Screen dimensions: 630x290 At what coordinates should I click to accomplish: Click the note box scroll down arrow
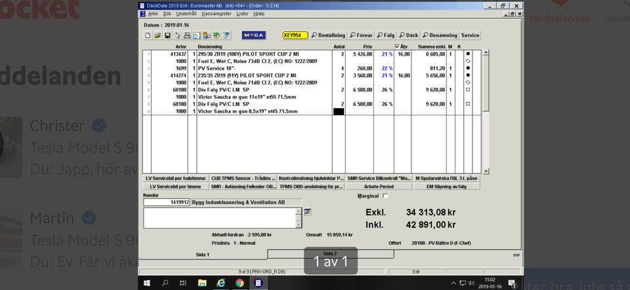point(298,225)
